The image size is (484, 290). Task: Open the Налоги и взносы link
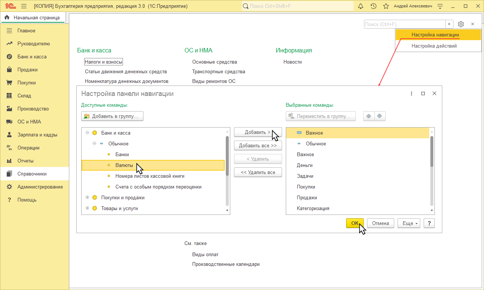104,62
